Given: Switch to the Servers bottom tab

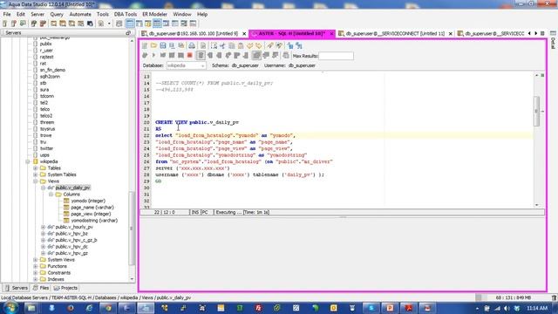Looking at the screenshot, I should (16, 288).
